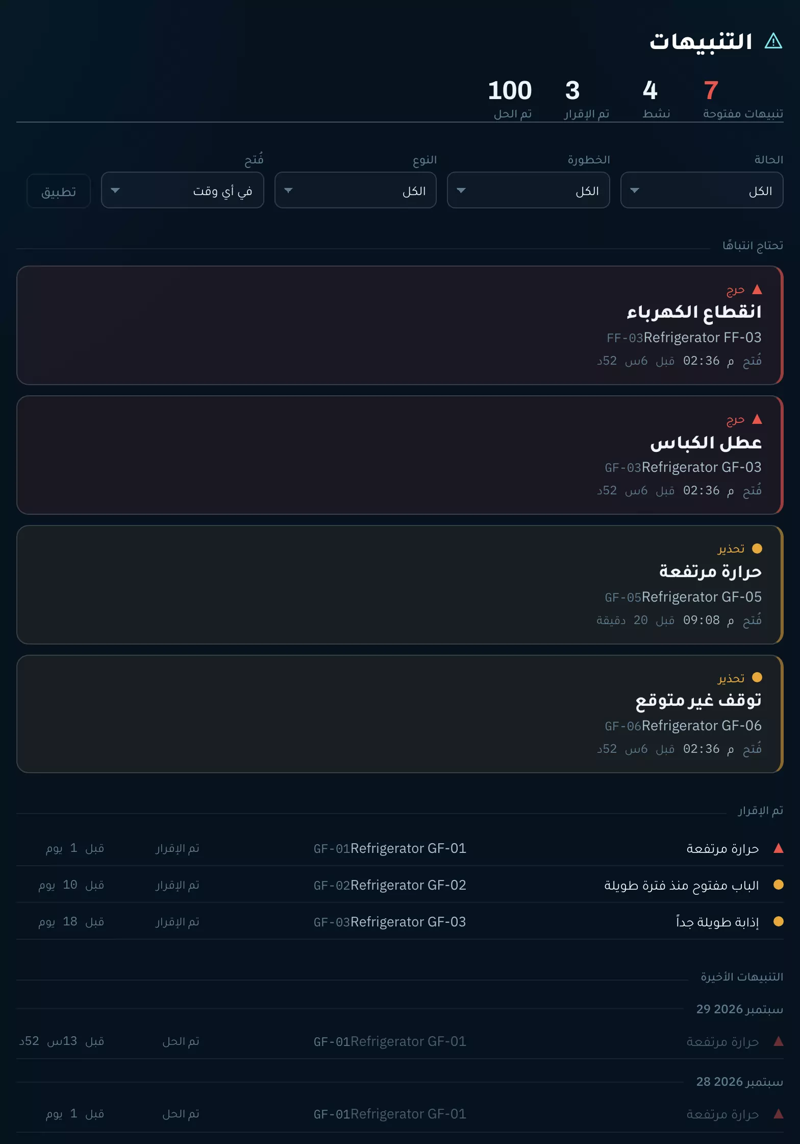Click yellow dot beside إذابة طويلة جداً
The width and height of the screenshot is (800, 1144).
click(x=778, y=921)
